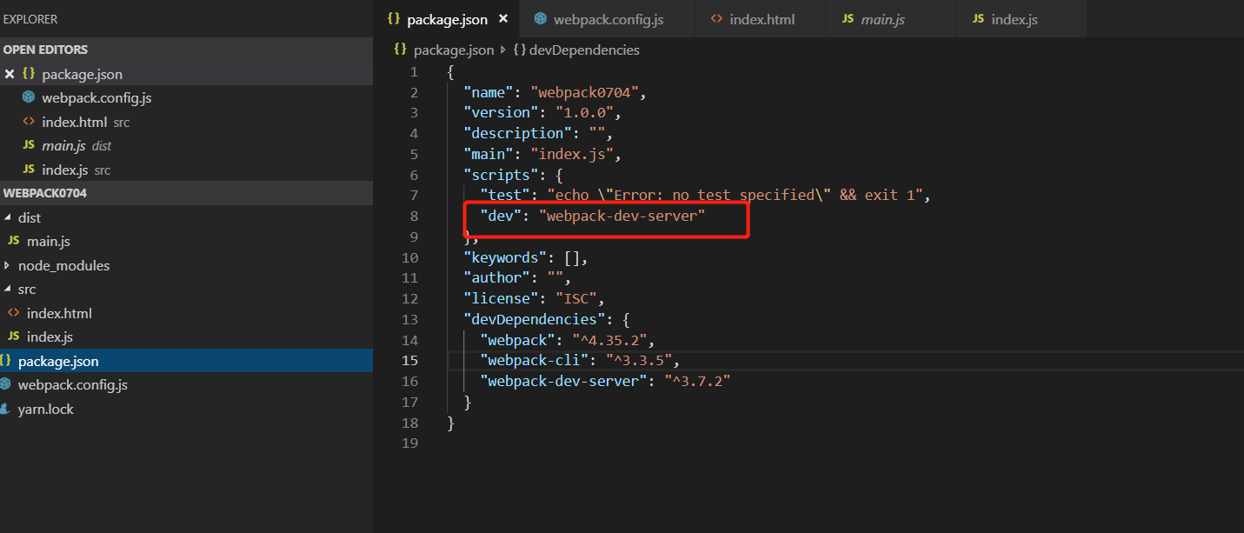This screenshot has height=533, width=1244.
Task: Click JS icon of dist main.js tree row
Action: coord(13,241)
